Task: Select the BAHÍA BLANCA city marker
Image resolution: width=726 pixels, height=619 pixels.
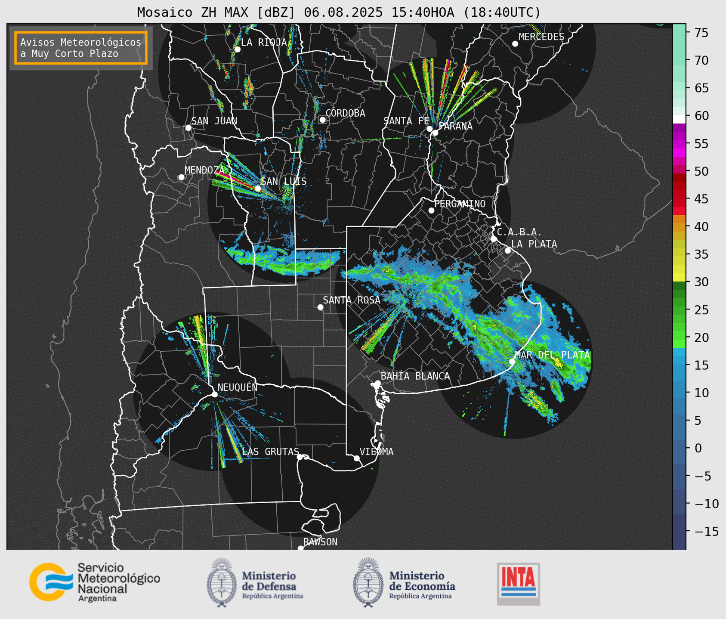Action: coord(377,383)
